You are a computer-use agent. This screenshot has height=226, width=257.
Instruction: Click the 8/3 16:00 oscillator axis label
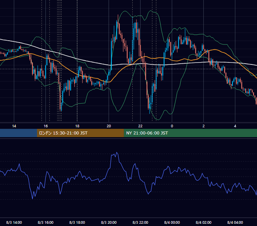pos(46,222)
